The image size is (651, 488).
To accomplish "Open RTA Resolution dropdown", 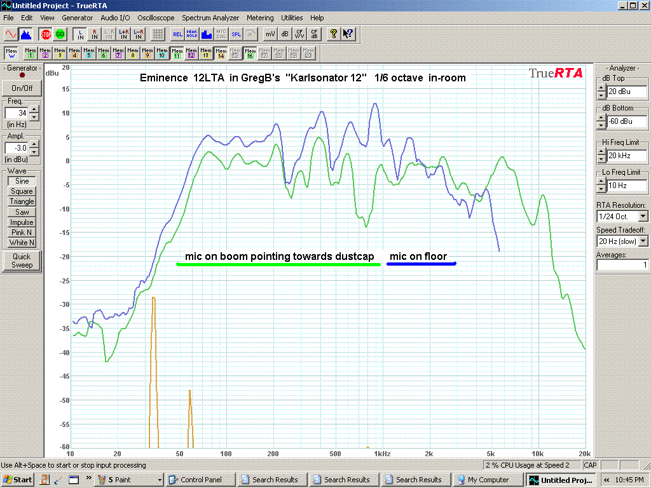I will (643, 216).
